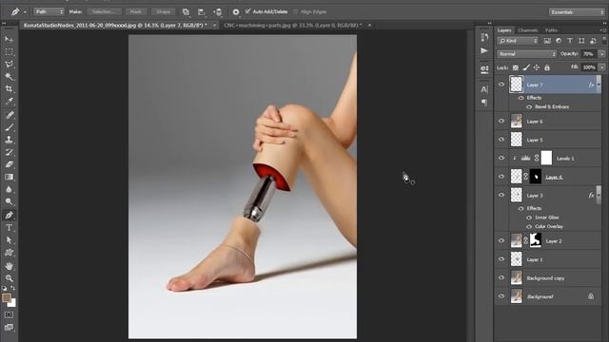Select the Shape tool

[x=9, y=253]
